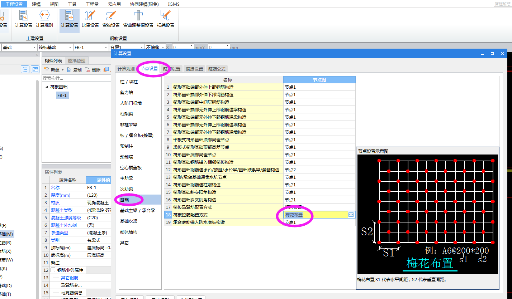The image size is (512, 299).
Task: Open the 弯钩设置 rebar tool
Action: (111, 19)
